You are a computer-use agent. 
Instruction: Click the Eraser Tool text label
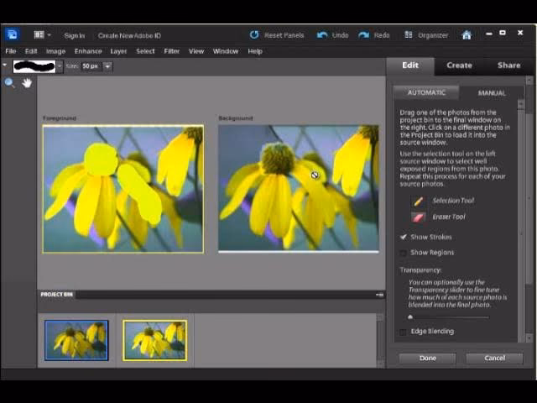coord(449,217)
